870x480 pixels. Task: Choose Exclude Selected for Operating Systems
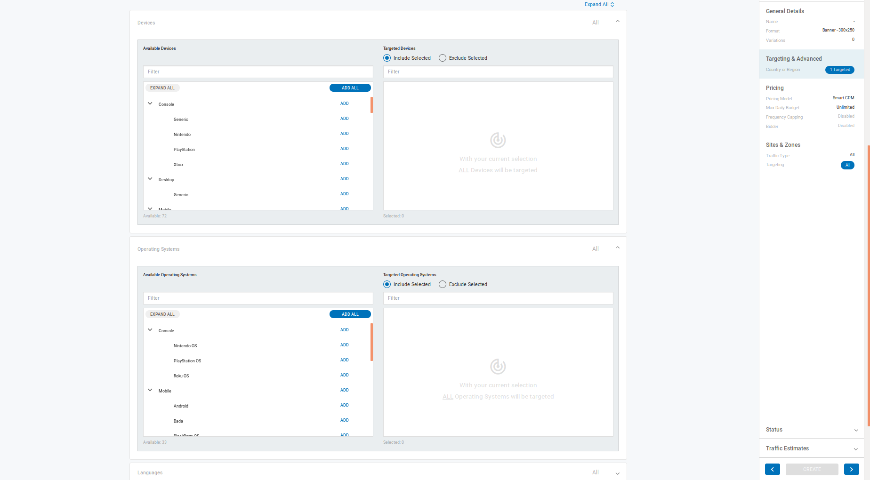[x=443, y=285]
